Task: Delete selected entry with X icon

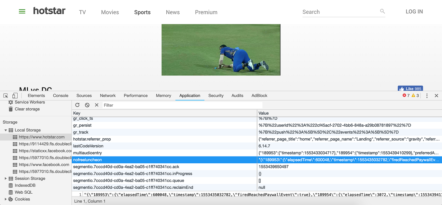Action: (97, 105)
